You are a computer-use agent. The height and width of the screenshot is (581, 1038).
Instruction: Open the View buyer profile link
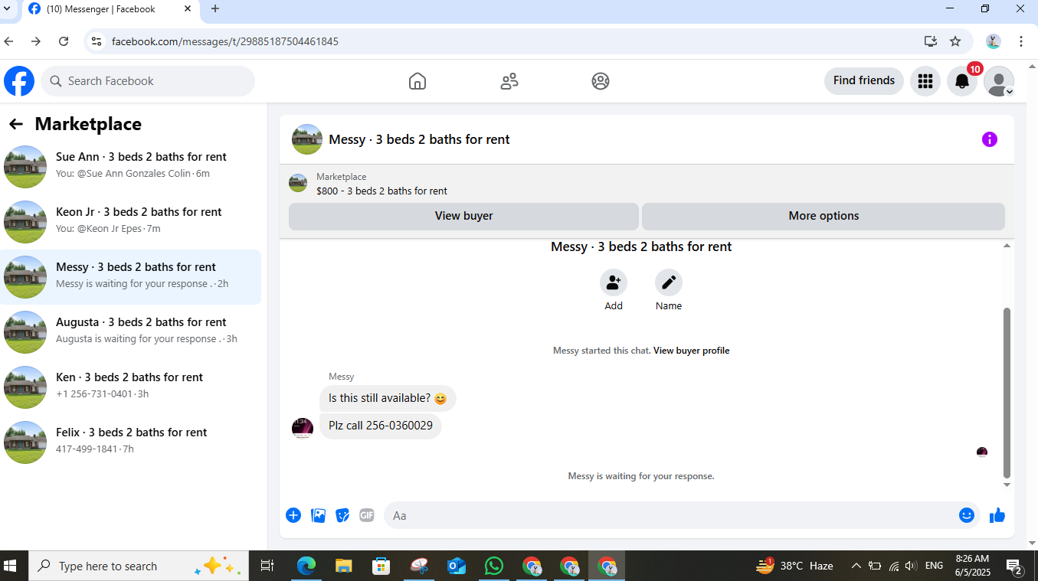click(x=691, y=351)
